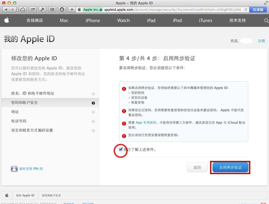This screenshot has width=269, height=204.
Task: Click the 第 4 步/共 4 步 heading
Action: point(157,58)
